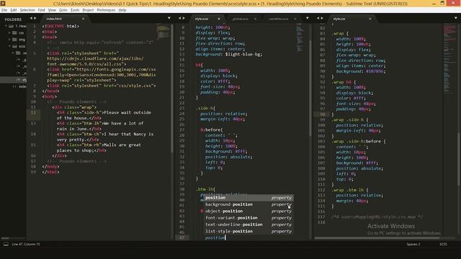
Task: Click line number 98 in style.css gutter
Action: (323, 114)
